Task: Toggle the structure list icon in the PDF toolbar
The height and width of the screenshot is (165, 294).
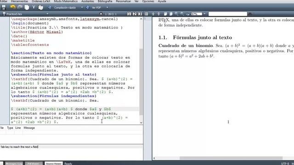Action: [x=147, y=14]
